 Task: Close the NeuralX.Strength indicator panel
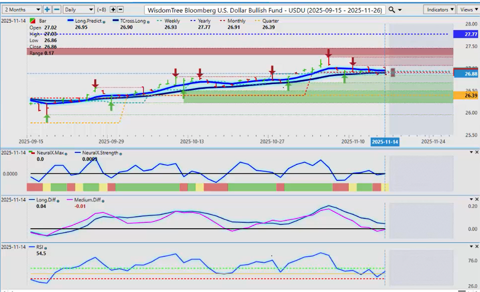(477, 152)
